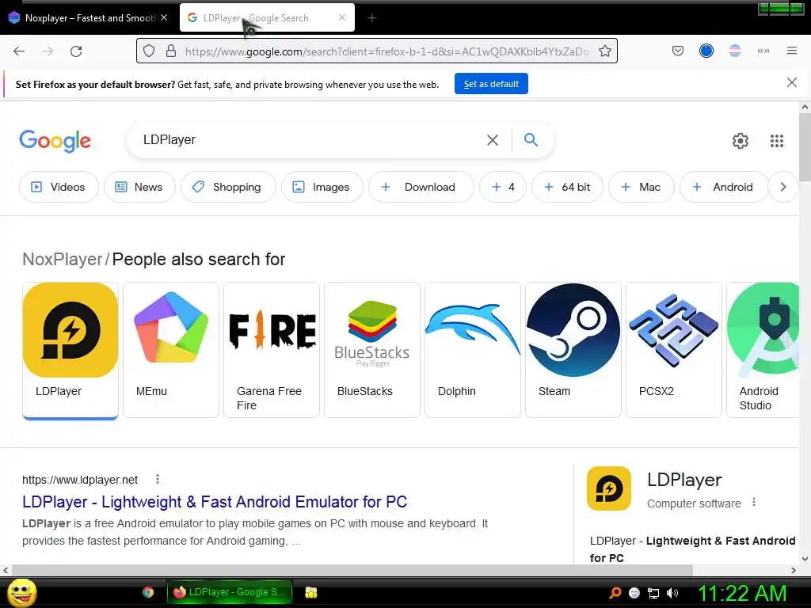Click the horizontal scrollbar left arrow
Screen dimensions: 811x608
coord(6,570)
